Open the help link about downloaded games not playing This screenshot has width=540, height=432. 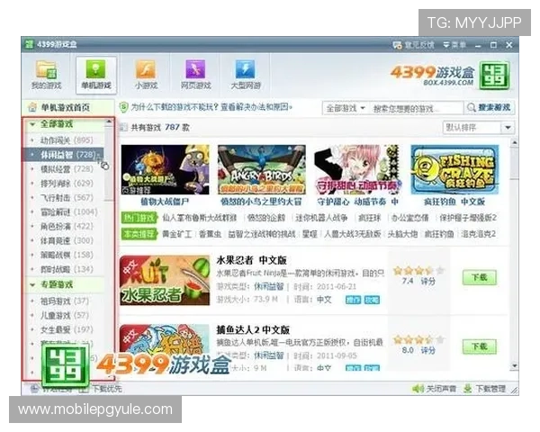pyautogui.click(x=211, y=107)
